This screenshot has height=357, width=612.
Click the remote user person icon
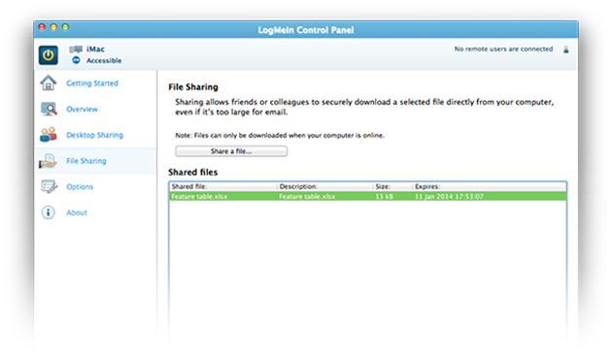coord(565,49)
